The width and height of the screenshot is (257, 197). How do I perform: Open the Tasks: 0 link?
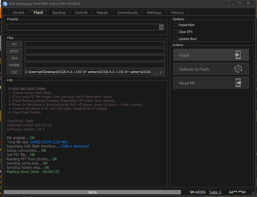point(215,192)
